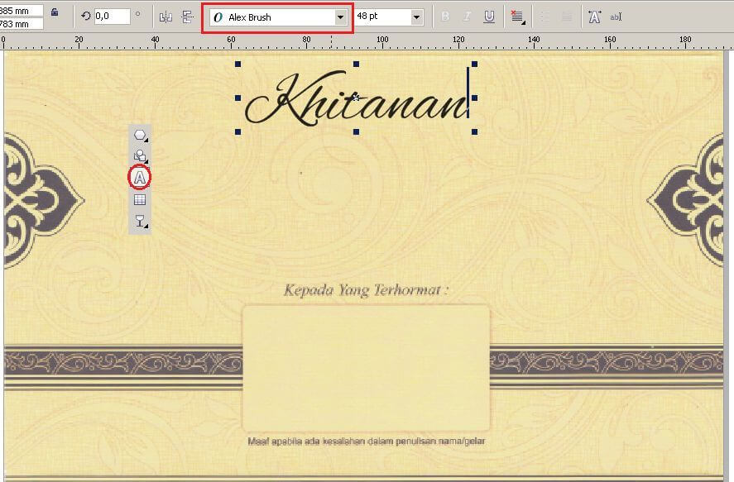
Task: Open the Text Properties docker icon
Action: [594, 17]
